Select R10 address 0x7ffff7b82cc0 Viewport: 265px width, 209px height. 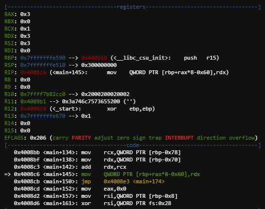pos(43,94)
